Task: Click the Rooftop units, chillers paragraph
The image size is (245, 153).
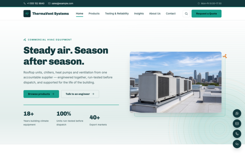Action: [x=68, y=77]
